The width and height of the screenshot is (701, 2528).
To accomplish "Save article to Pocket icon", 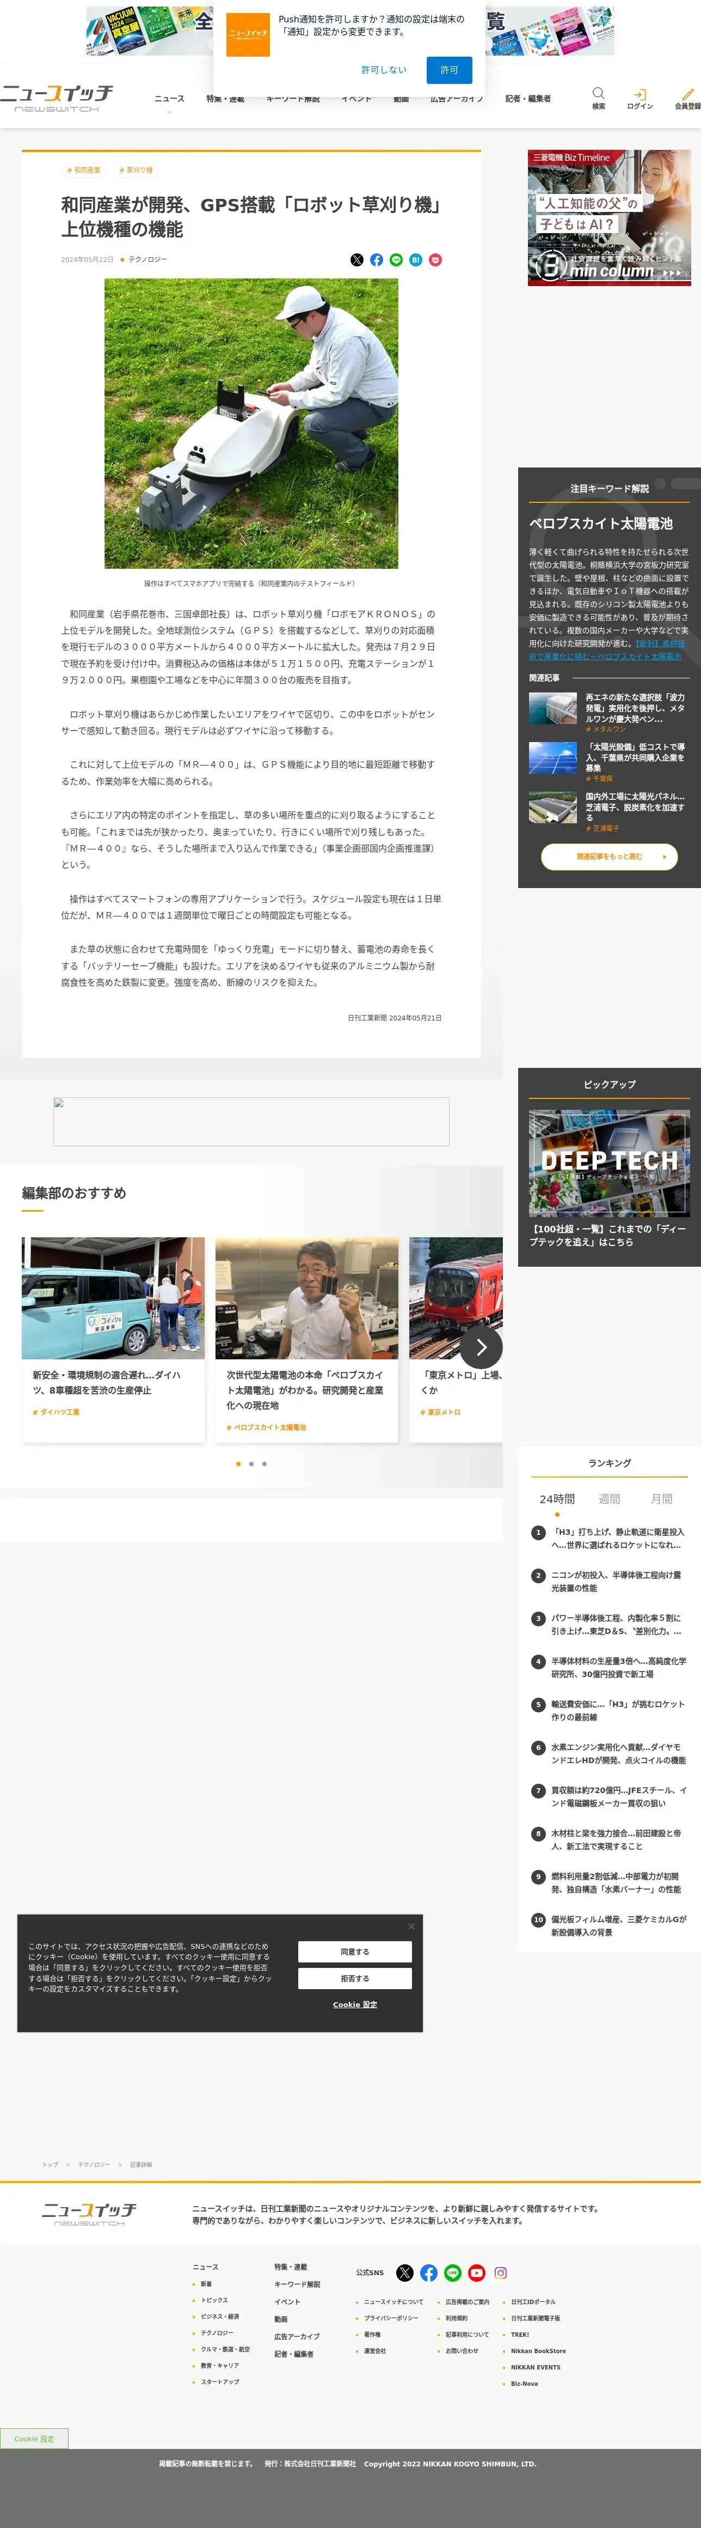I will [x=435, y=260].
